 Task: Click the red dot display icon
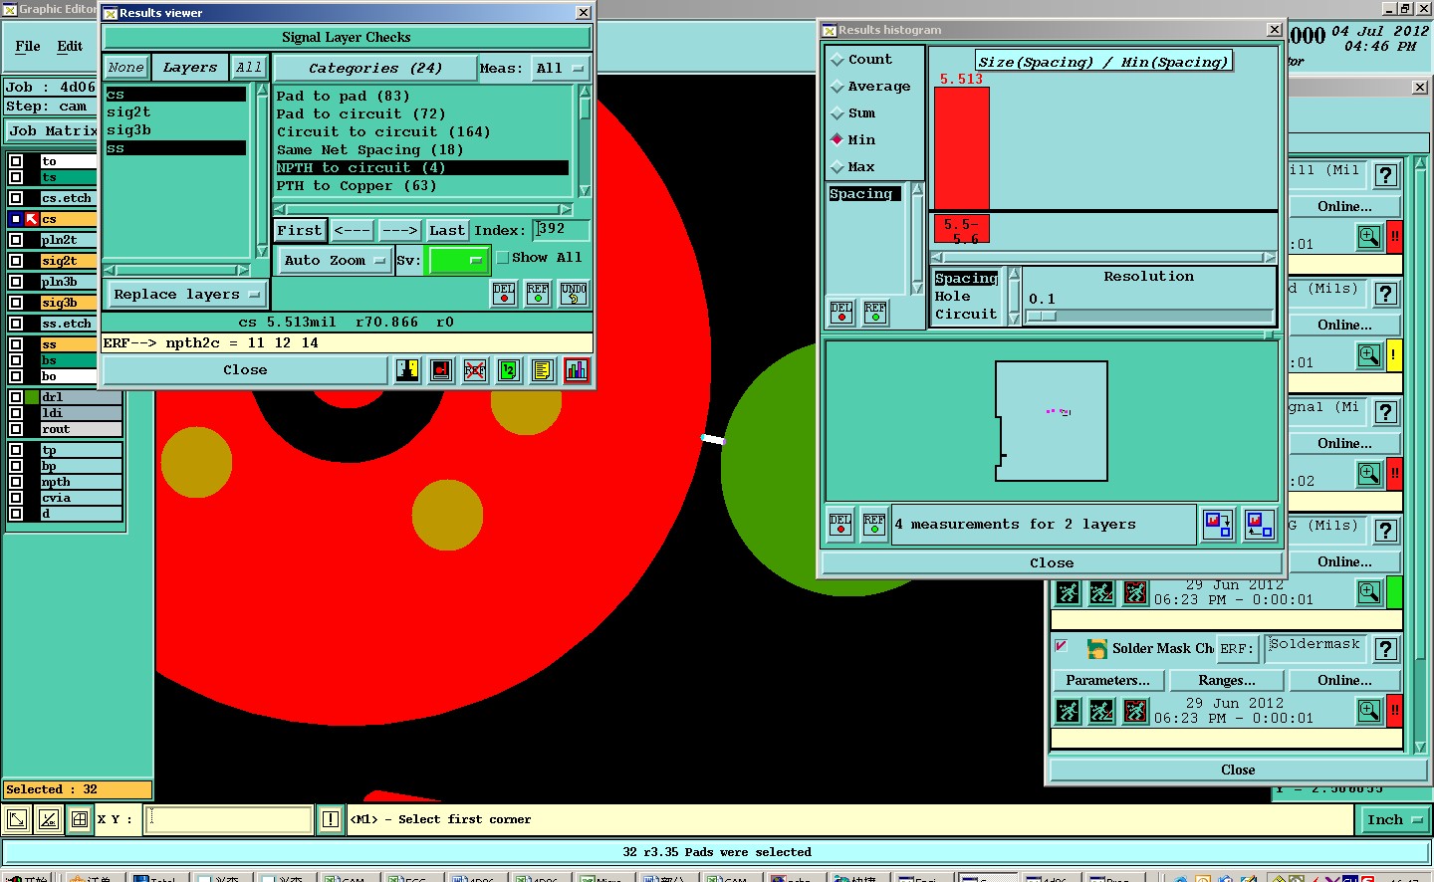point(441,370)
